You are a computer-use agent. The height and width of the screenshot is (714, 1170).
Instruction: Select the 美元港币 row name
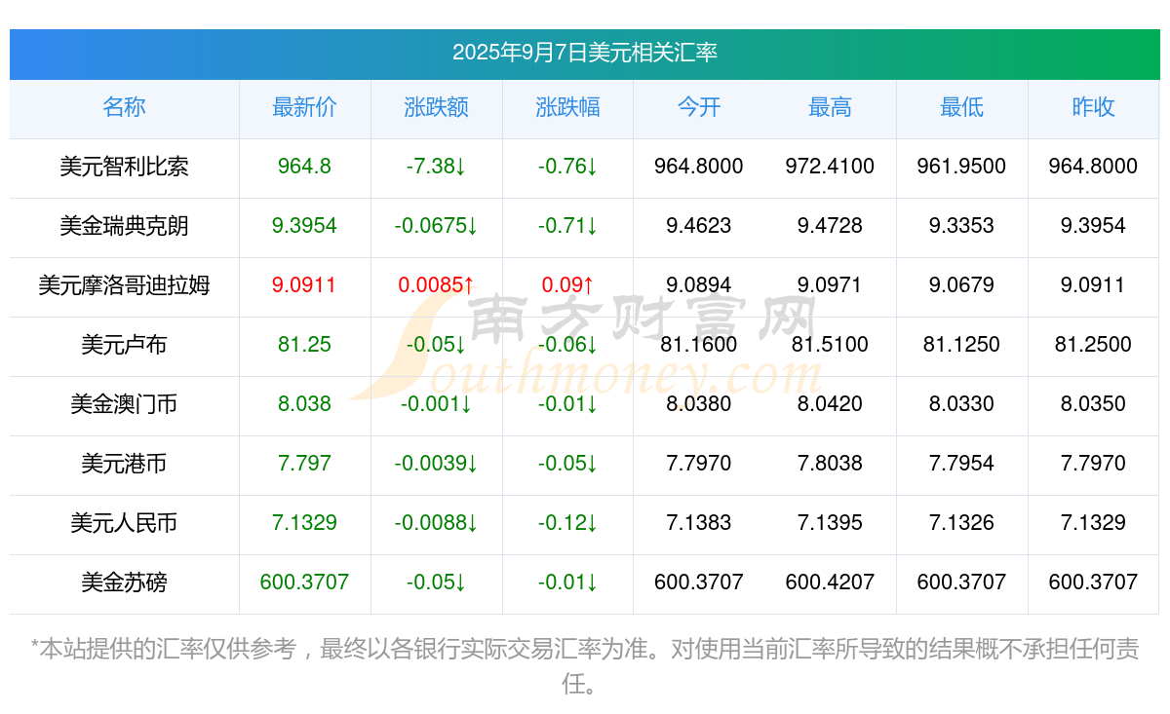[x=124, y=464]
